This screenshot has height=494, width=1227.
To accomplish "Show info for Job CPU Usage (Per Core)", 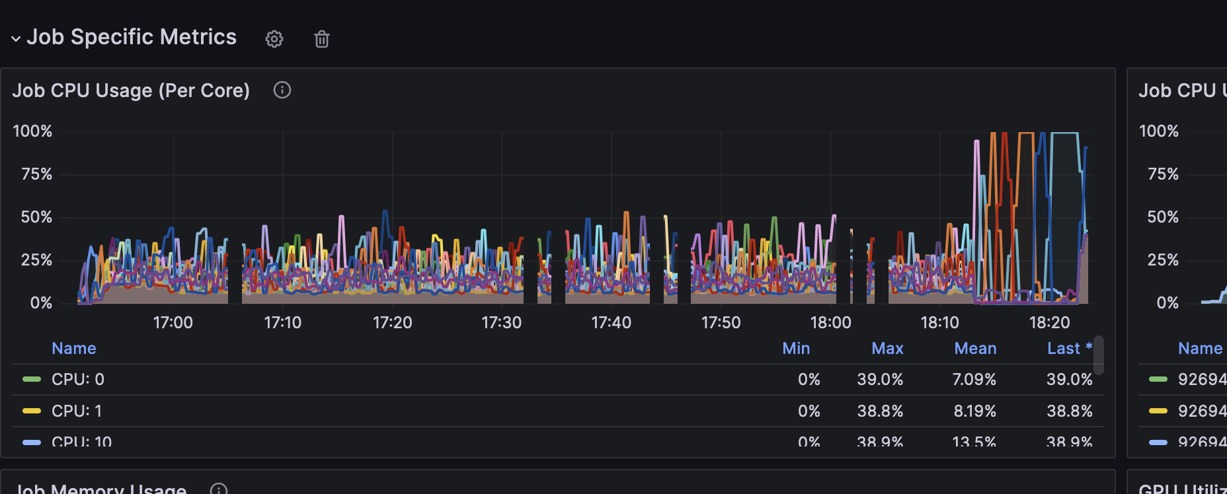I will [x=282, y=90].
